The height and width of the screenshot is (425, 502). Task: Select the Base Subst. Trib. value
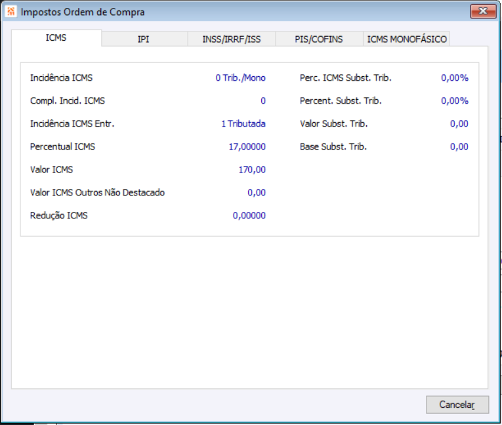pos(459,146)
